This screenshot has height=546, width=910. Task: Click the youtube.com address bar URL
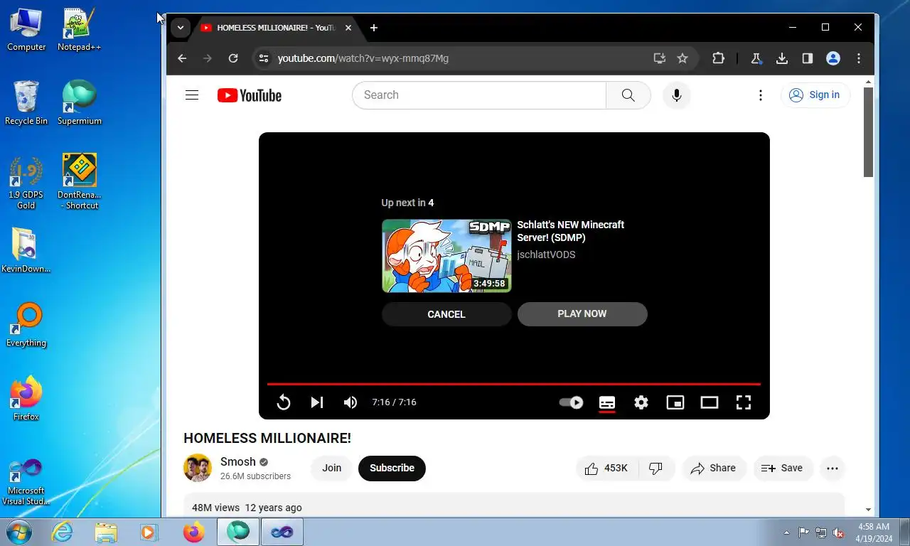pos(363,58)
